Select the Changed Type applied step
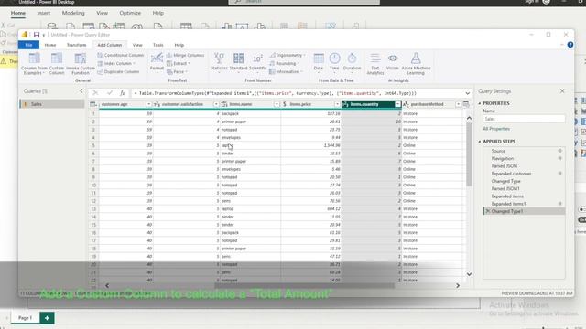The image size is (586, 329). pyautogui.click(x=505, y=181)
